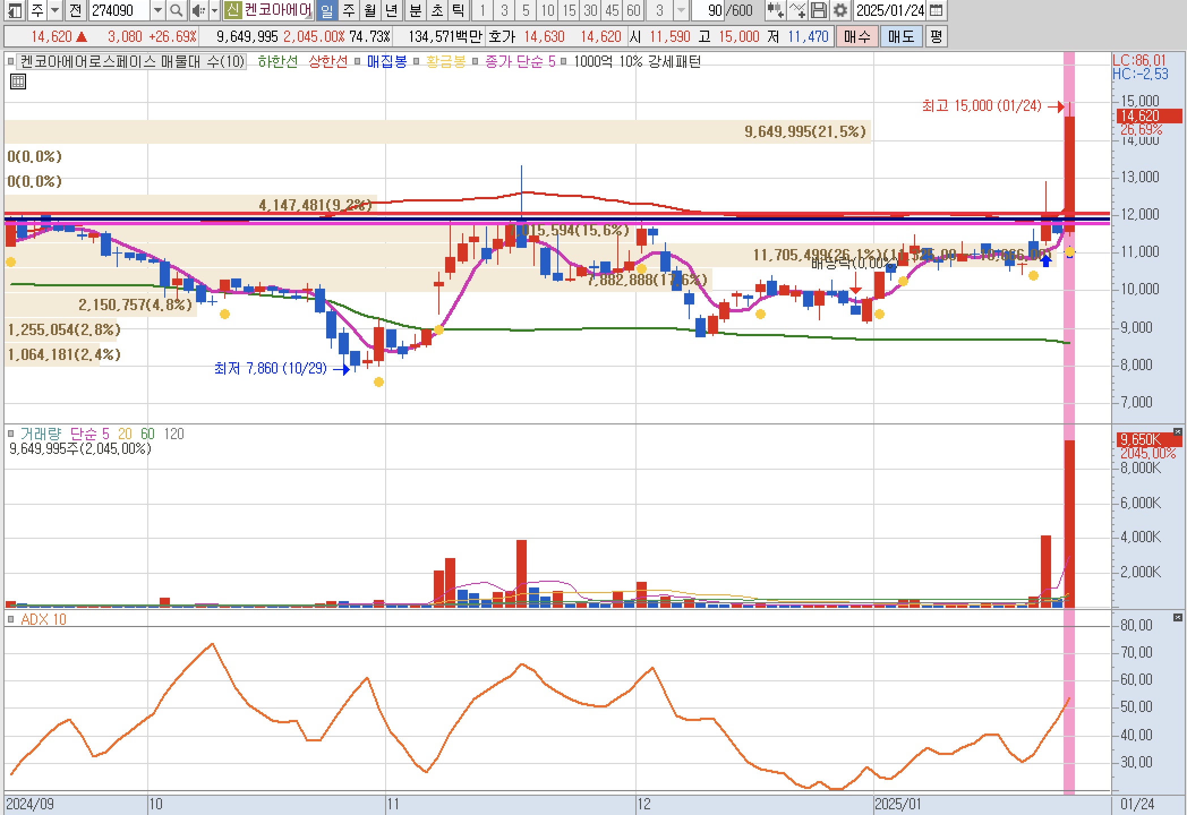Click the stock search magnifier icon
This screenshot has height=815, width=1187.
(176, 10)
